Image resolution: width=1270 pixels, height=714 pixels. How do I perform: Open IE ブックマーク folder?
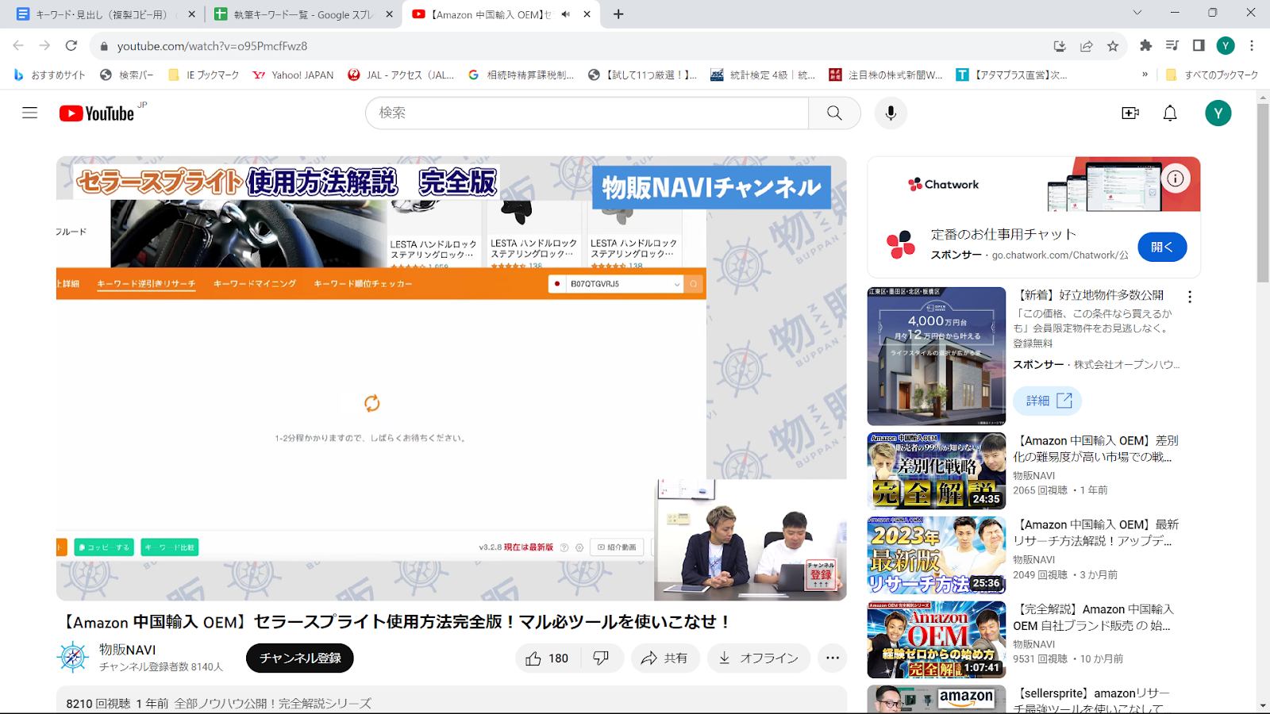204,75
